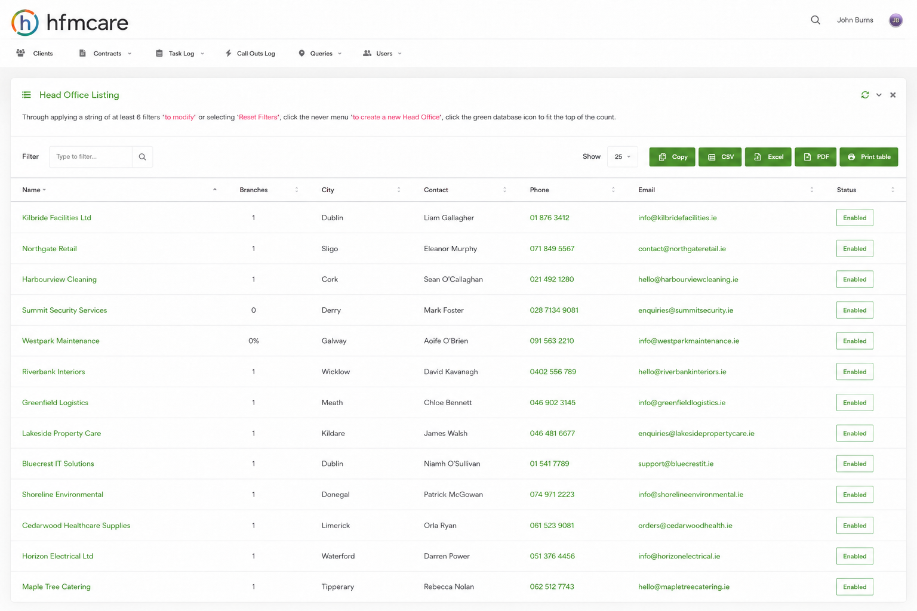The width and height of the screenshot is (917, 611).
Task: Click the Print table button
Action: pos(869,157)
